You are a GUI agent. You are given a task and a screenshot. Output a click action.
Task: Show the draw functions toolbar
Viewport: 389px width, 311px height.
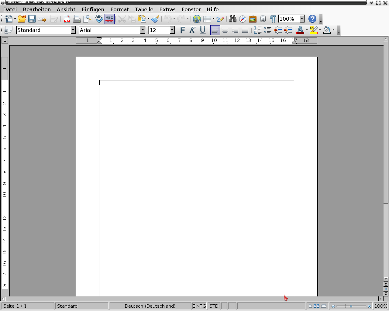point(220,19)
